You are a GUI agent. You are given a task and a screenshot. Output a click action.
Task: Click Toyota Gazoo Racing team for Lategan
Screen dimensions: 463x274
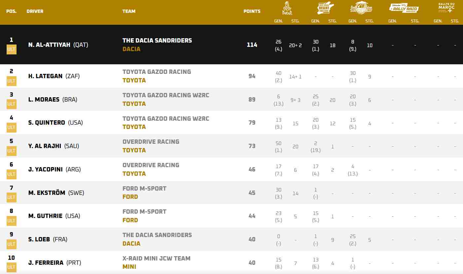157,72
